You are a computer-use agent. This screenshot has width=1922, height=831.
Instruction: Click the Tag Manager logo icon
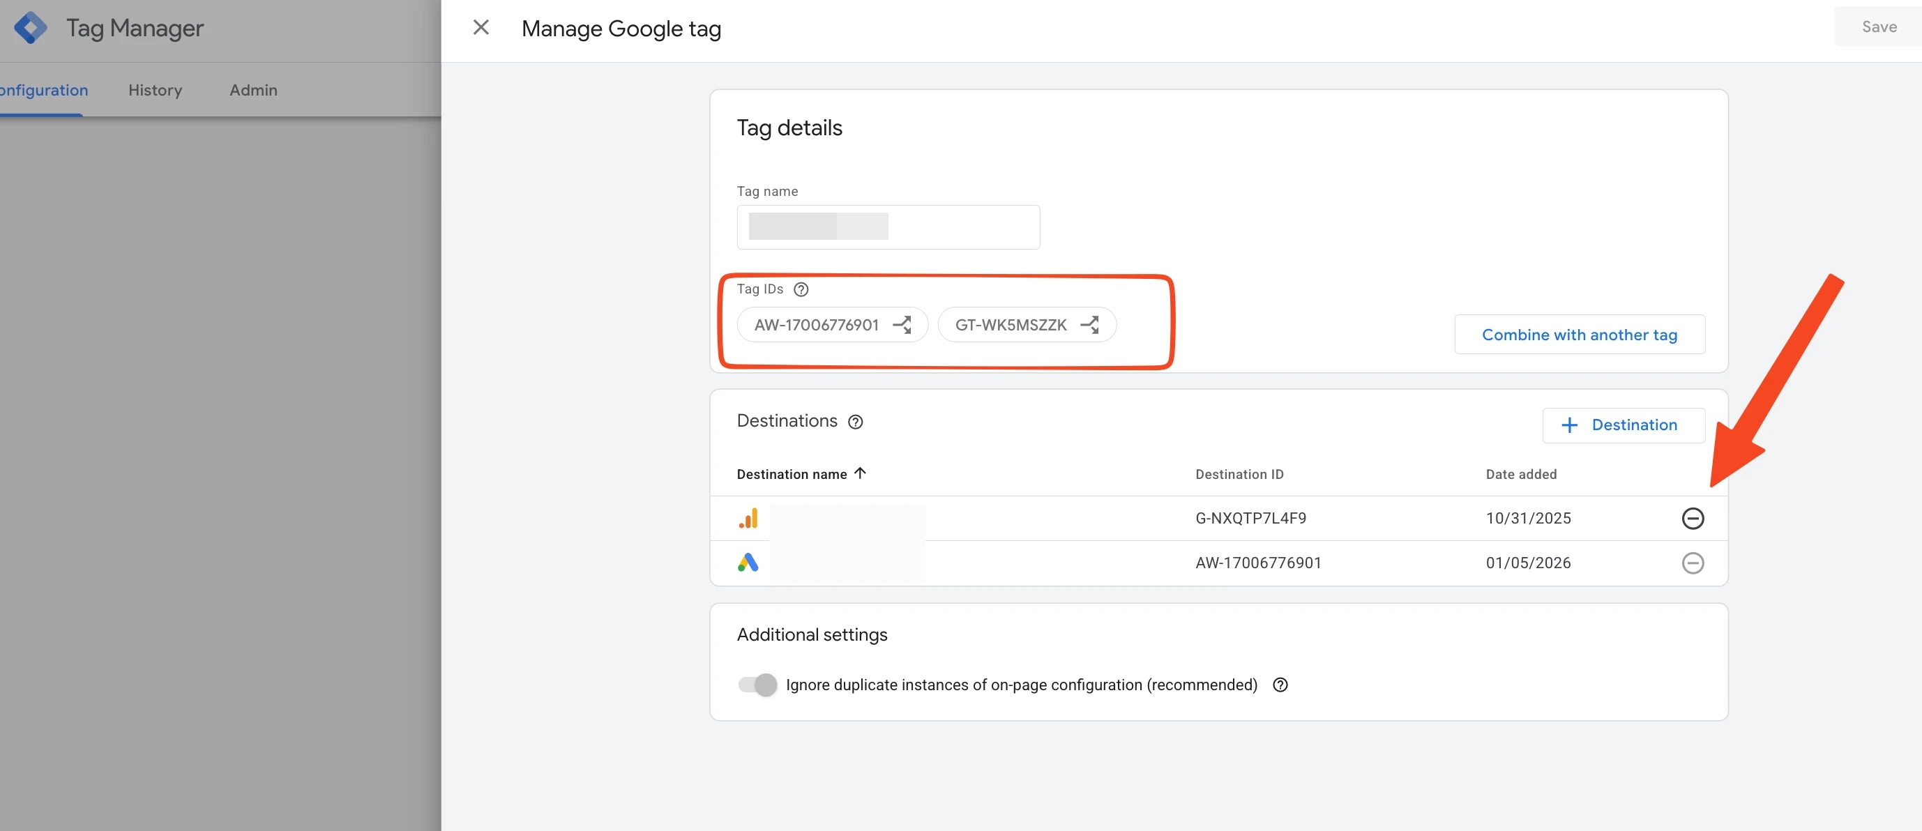click(31, 28)
